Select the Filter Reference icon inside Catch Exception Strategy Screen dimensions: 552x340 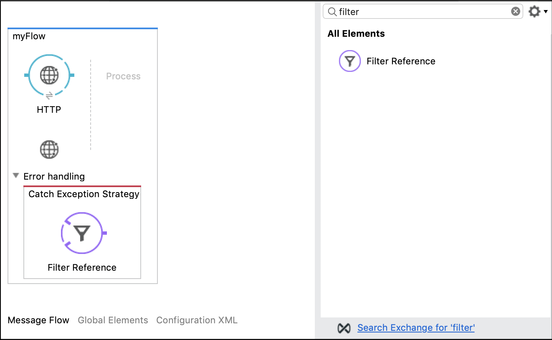click(x=82, y=233)
